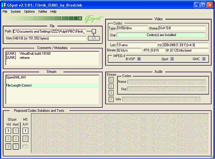Click the B-VOP indicator box

pos(139,59)
